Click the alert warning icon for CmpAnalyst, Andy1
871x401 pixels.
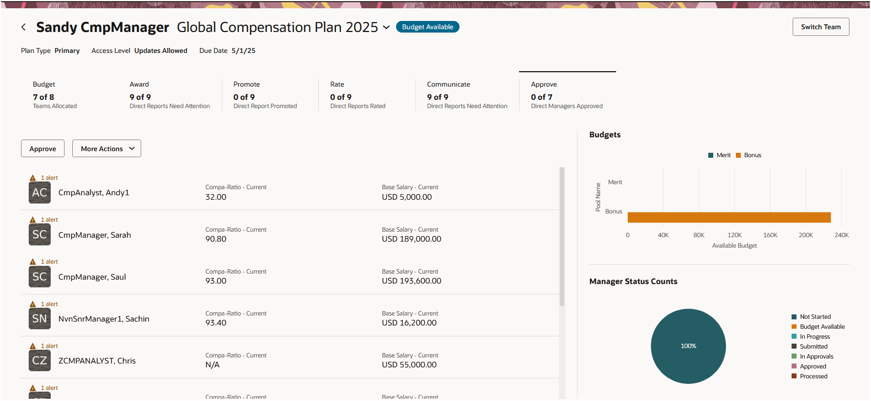(33, 178)
